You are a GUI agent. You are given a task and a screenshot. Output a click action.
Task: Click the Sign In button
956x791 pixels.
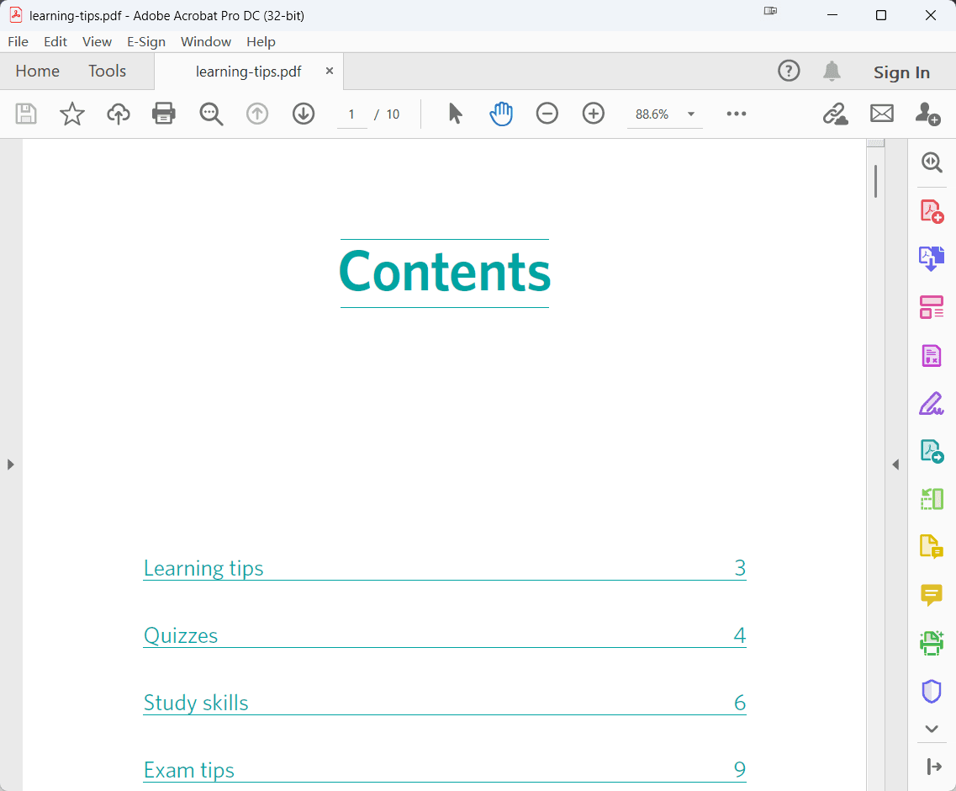click(901, 72)
